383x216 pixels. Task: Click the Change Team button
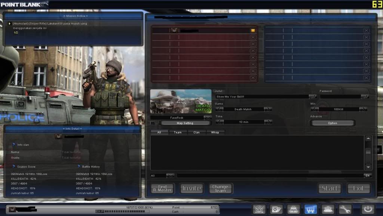pyautogui.click(x=220, y=188)
